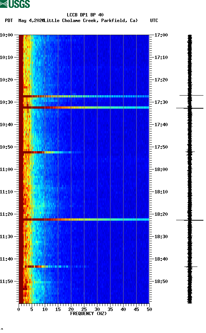
Task: Click the 25 Hz frequency tick label
Action: pyautogui.click(x=84, y=309)
